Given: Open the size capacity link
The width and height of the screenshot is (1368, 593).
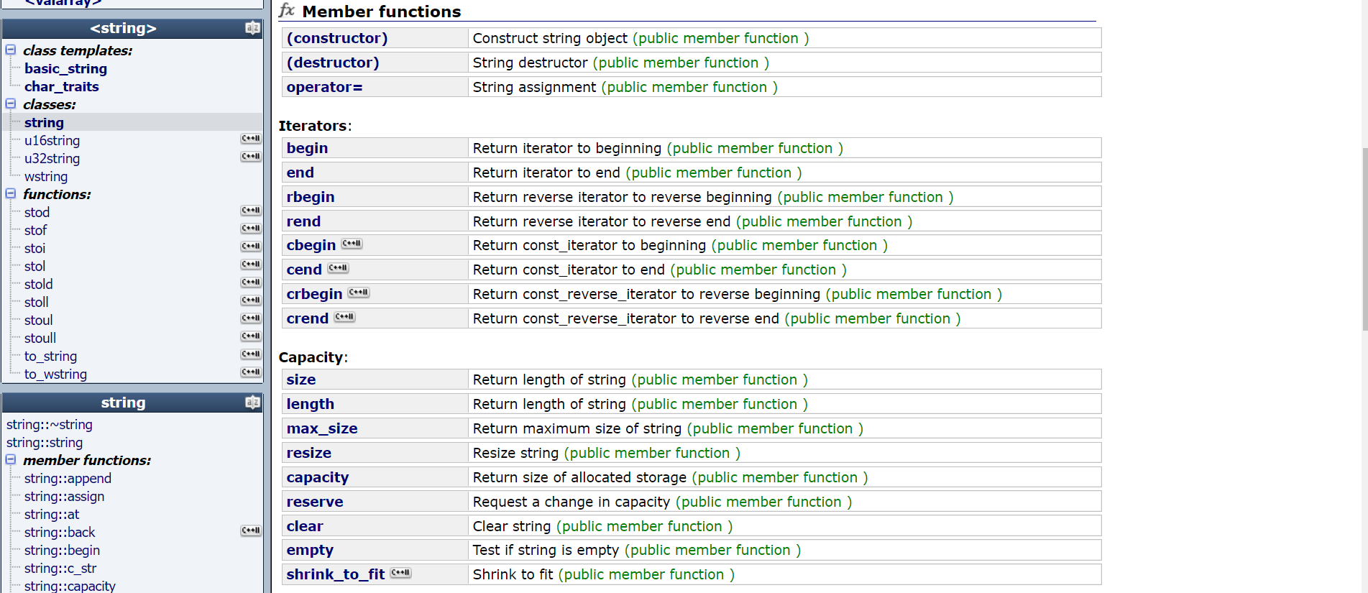Looking at the screenshot, I should [x=301, y=380].
